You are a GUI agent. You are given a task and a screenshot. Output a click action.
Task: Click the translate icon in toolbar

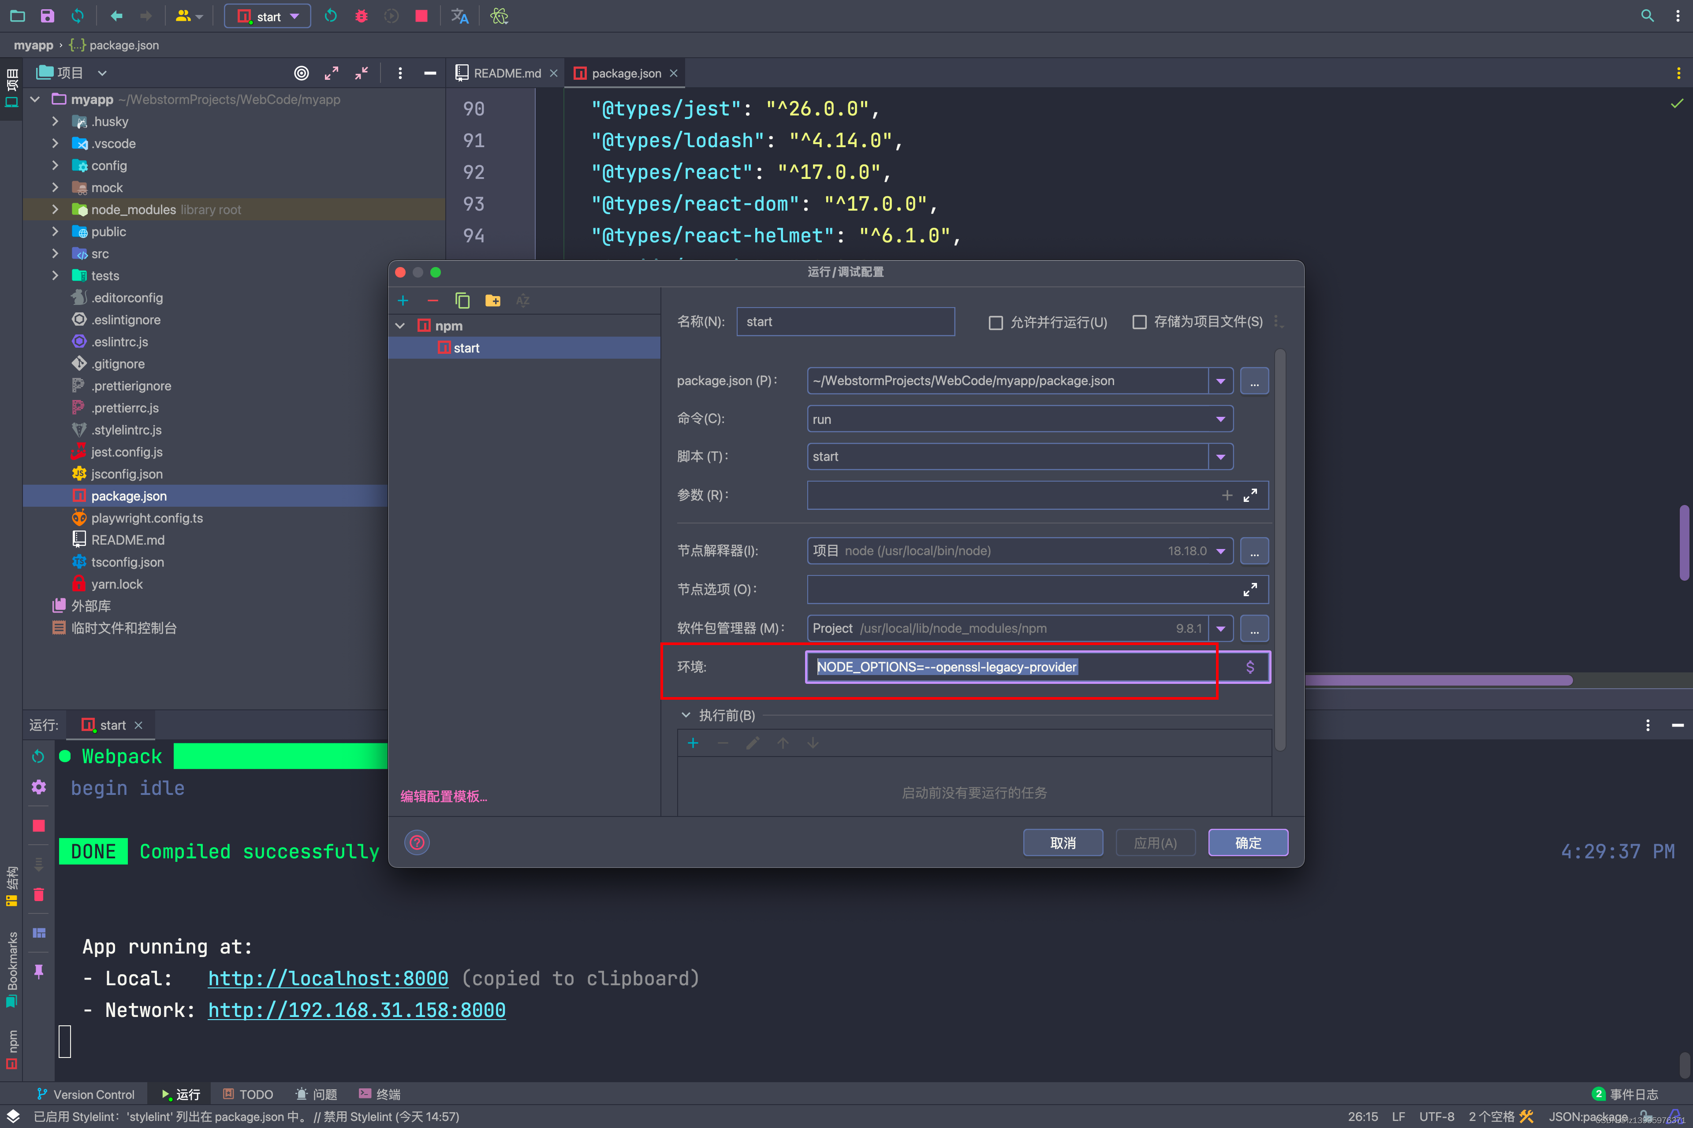[459, 16]
